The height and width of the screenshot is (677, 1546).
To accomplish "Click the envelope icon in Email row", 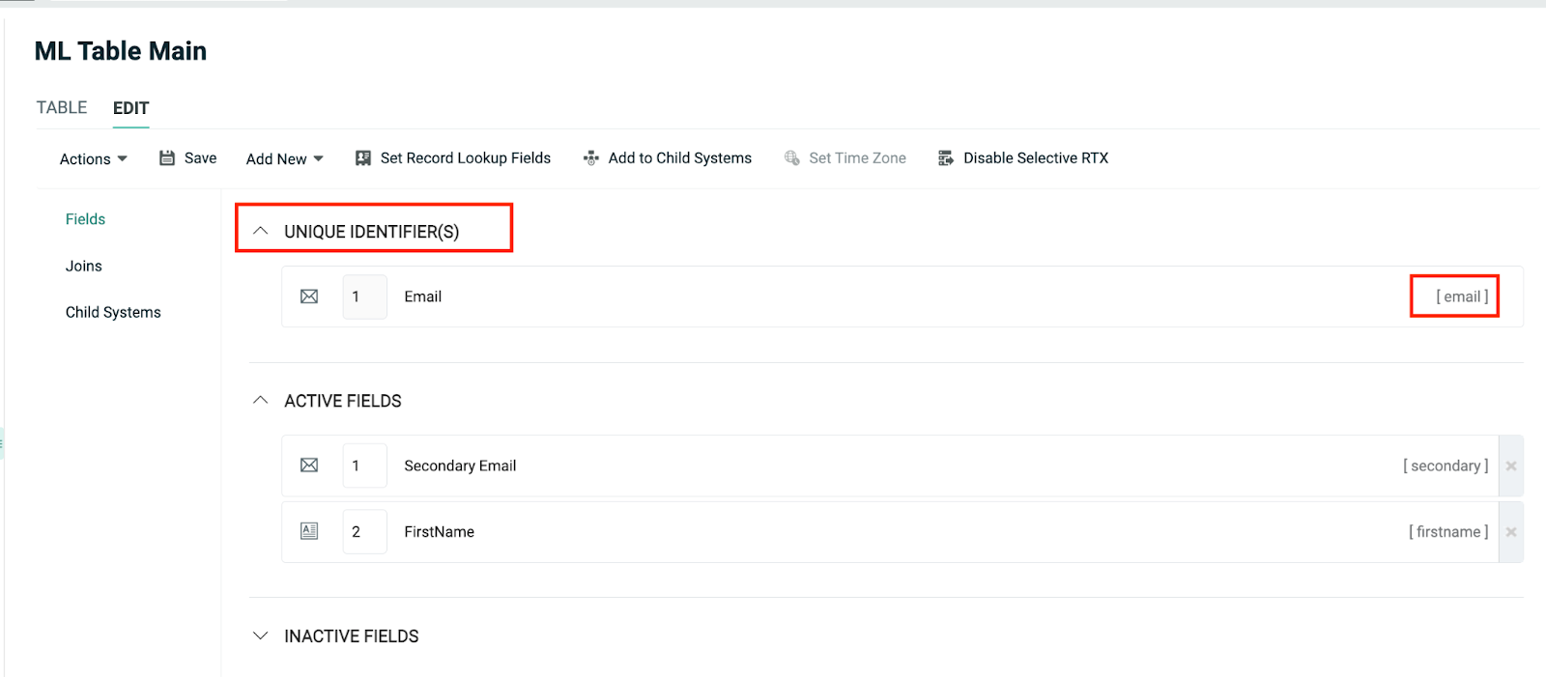I will point(309,296).
